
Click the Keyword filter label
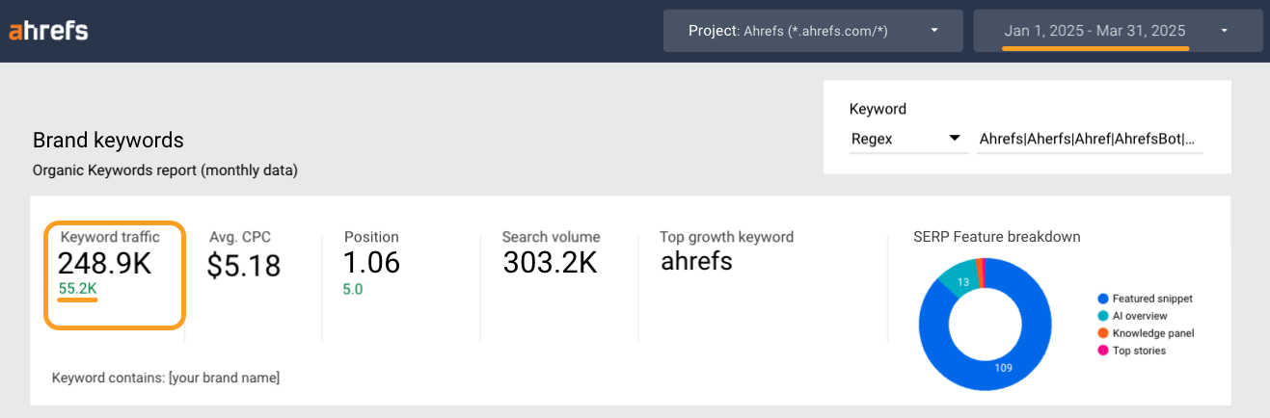pyautogui.click(x=878, y=109)
